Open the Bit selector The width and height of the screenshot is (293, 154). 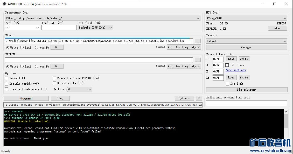click(246, 90)
